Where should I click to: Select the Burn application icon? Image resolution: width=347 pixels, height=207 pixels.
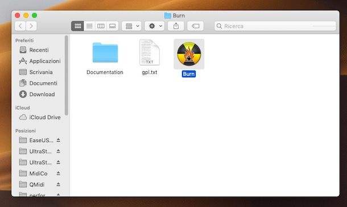[189, 54]
